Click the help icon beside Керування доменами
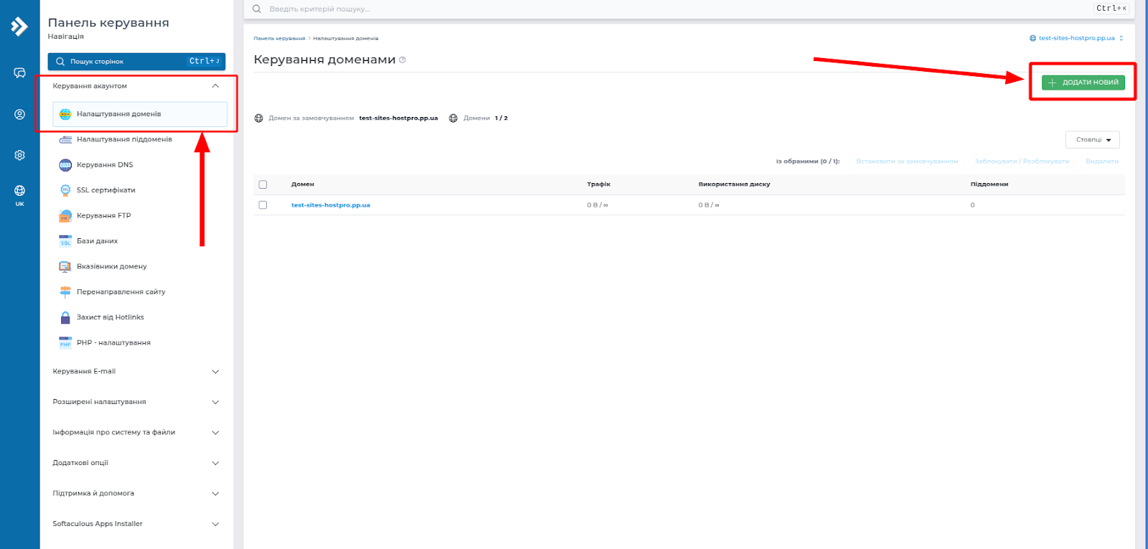The image size is (1148, 549). click(403, 60)
